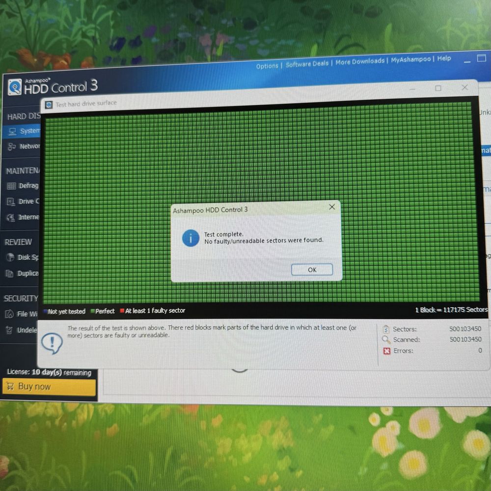
Task: Click the green Perfect legend swatch
Action: tap(93, 311)
